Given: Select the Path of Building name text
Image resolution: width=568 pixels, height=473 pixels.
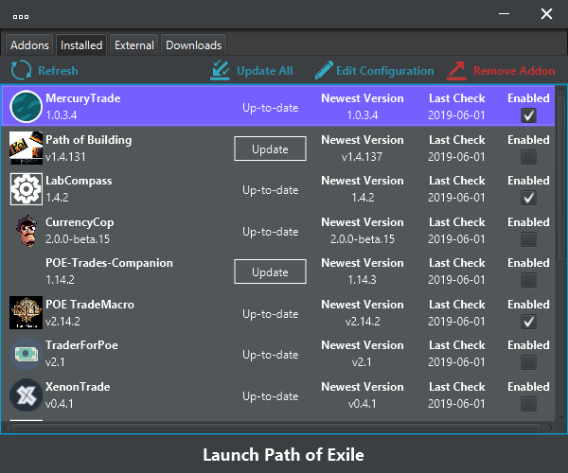Looking at the screenshot, I should click(89, 140).
